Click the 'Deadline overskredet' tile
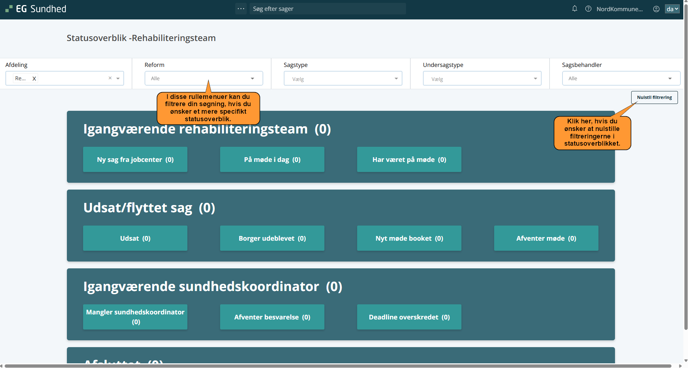 [409, 317]
